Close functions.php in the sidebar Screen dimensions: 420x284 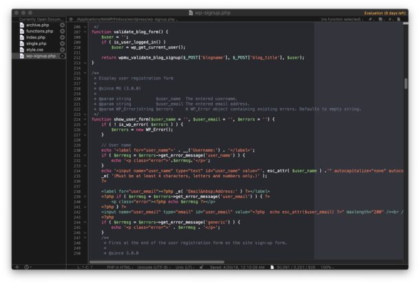coord(62,31)
